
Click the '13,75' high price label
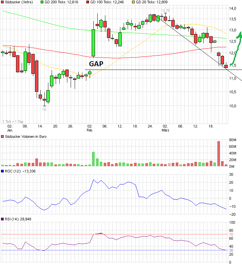165,11
